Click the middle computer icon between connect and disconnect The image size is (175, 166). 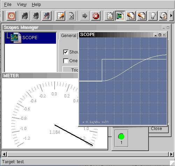(x=36, y=16)
